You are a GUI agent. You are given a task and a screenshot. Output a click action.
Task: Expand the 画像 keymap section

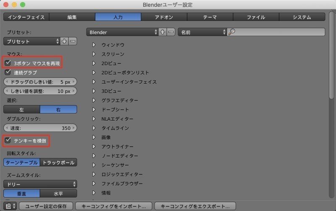click(94, 137)
